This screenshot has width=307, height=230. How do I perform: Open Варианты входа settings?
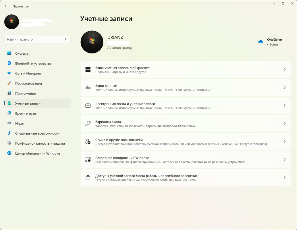186,124
